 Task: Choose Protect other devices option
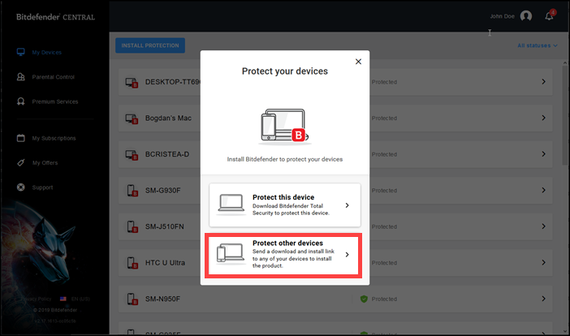(283, 256)
